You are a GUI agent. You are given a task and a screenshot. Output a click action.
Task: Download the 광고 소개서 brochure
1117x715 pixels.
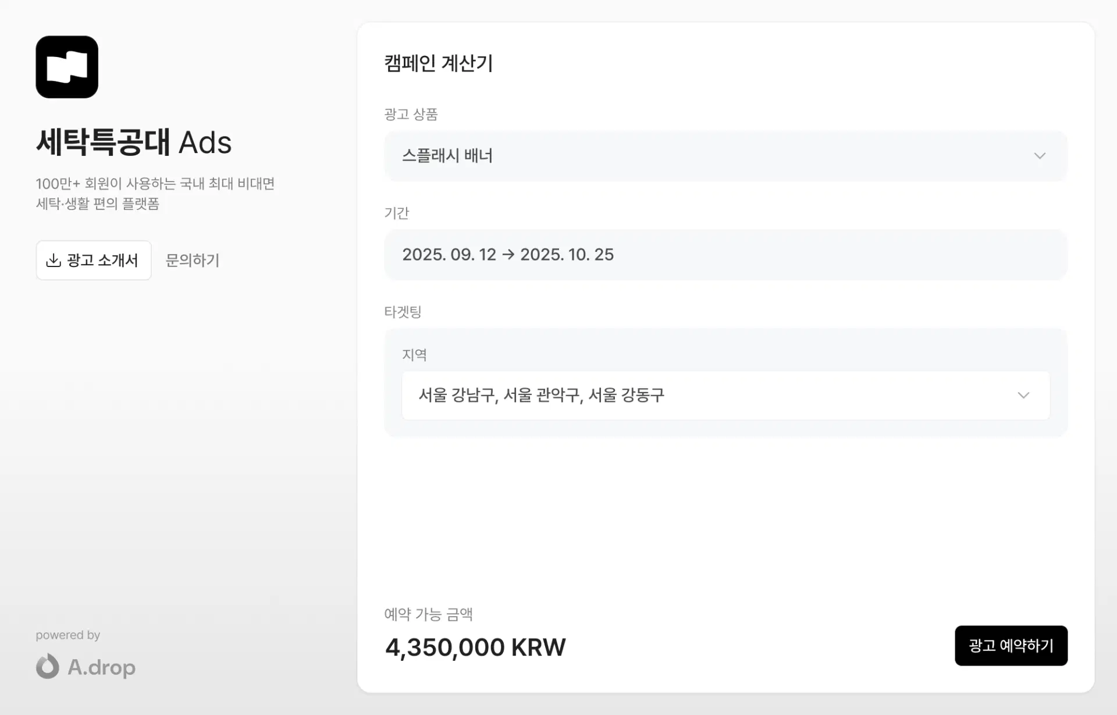click(94, 260)
